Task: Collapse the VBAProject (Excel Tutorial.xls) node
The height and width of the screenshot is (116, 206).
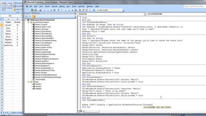Action: [x=26, y=20]
